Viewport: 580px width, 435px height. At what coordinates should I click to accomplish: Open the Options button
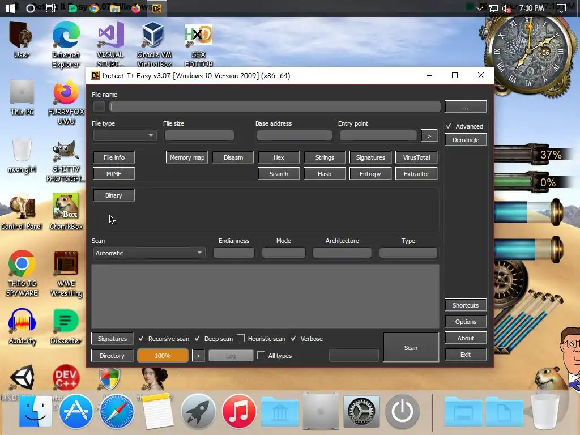point(466,322)
